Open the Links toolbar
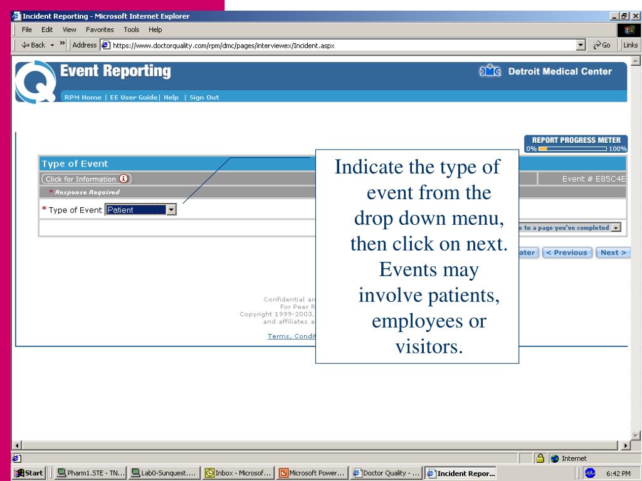The image size is (642, 481). [x=630, y=45]
